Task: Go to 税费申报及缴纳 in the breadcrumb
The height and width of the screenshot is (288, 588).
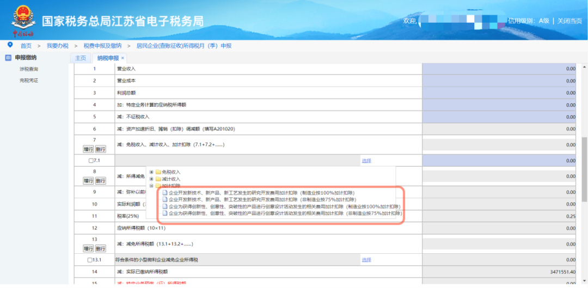Action: (102, 46)
